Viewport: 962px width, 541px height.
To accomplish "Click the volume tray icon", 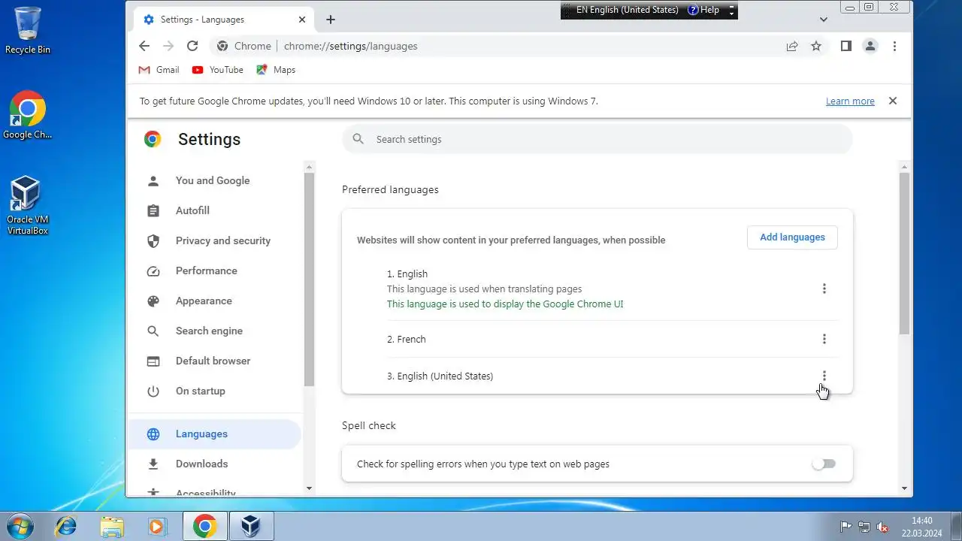I will [882, 527].
